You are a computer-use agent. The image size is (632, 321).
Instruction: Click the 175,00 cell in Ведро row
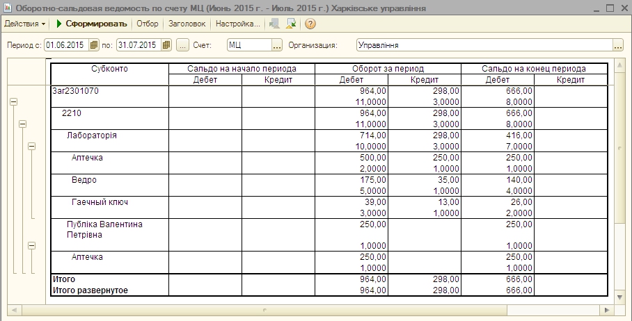click(373, 179)
